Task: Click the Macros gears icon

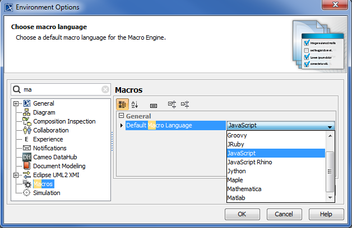Action: point(27,184)
